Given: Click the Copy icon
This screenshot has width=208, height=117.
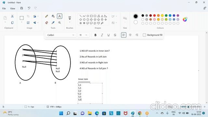Looking at the screenshot, I should click(x=12, y=22).
